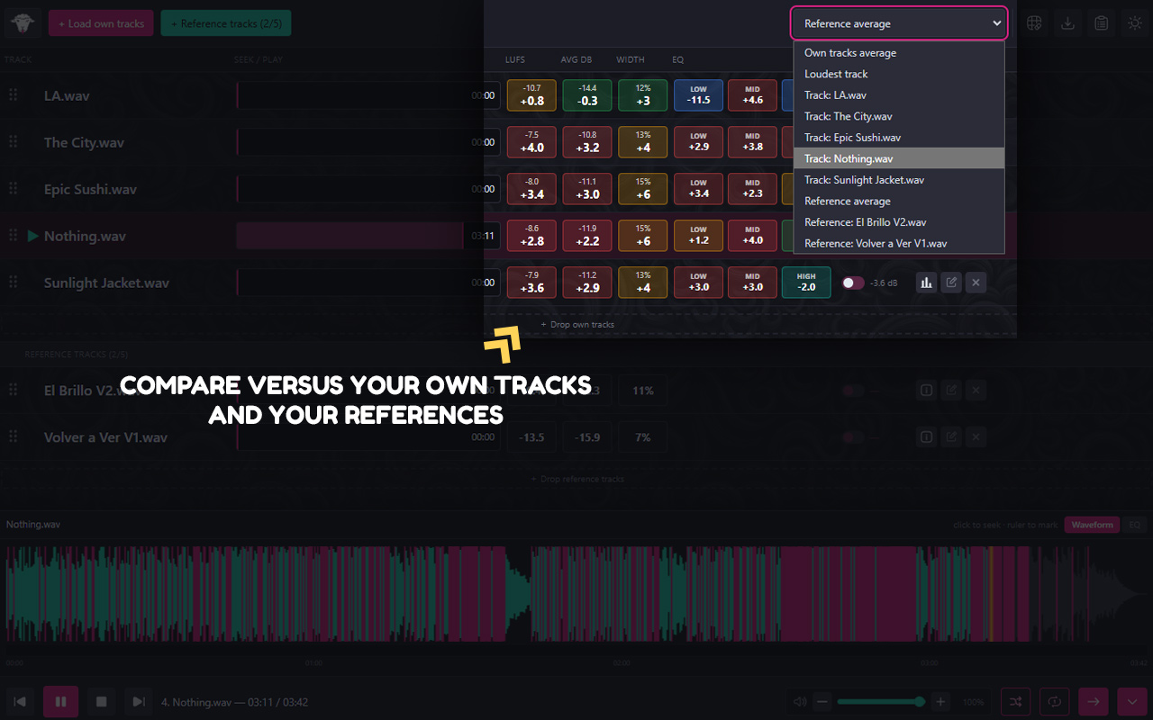Choose 'Reference average' in the option list
Viewport: 1153px width, 720px height.
tap(899, 201)
